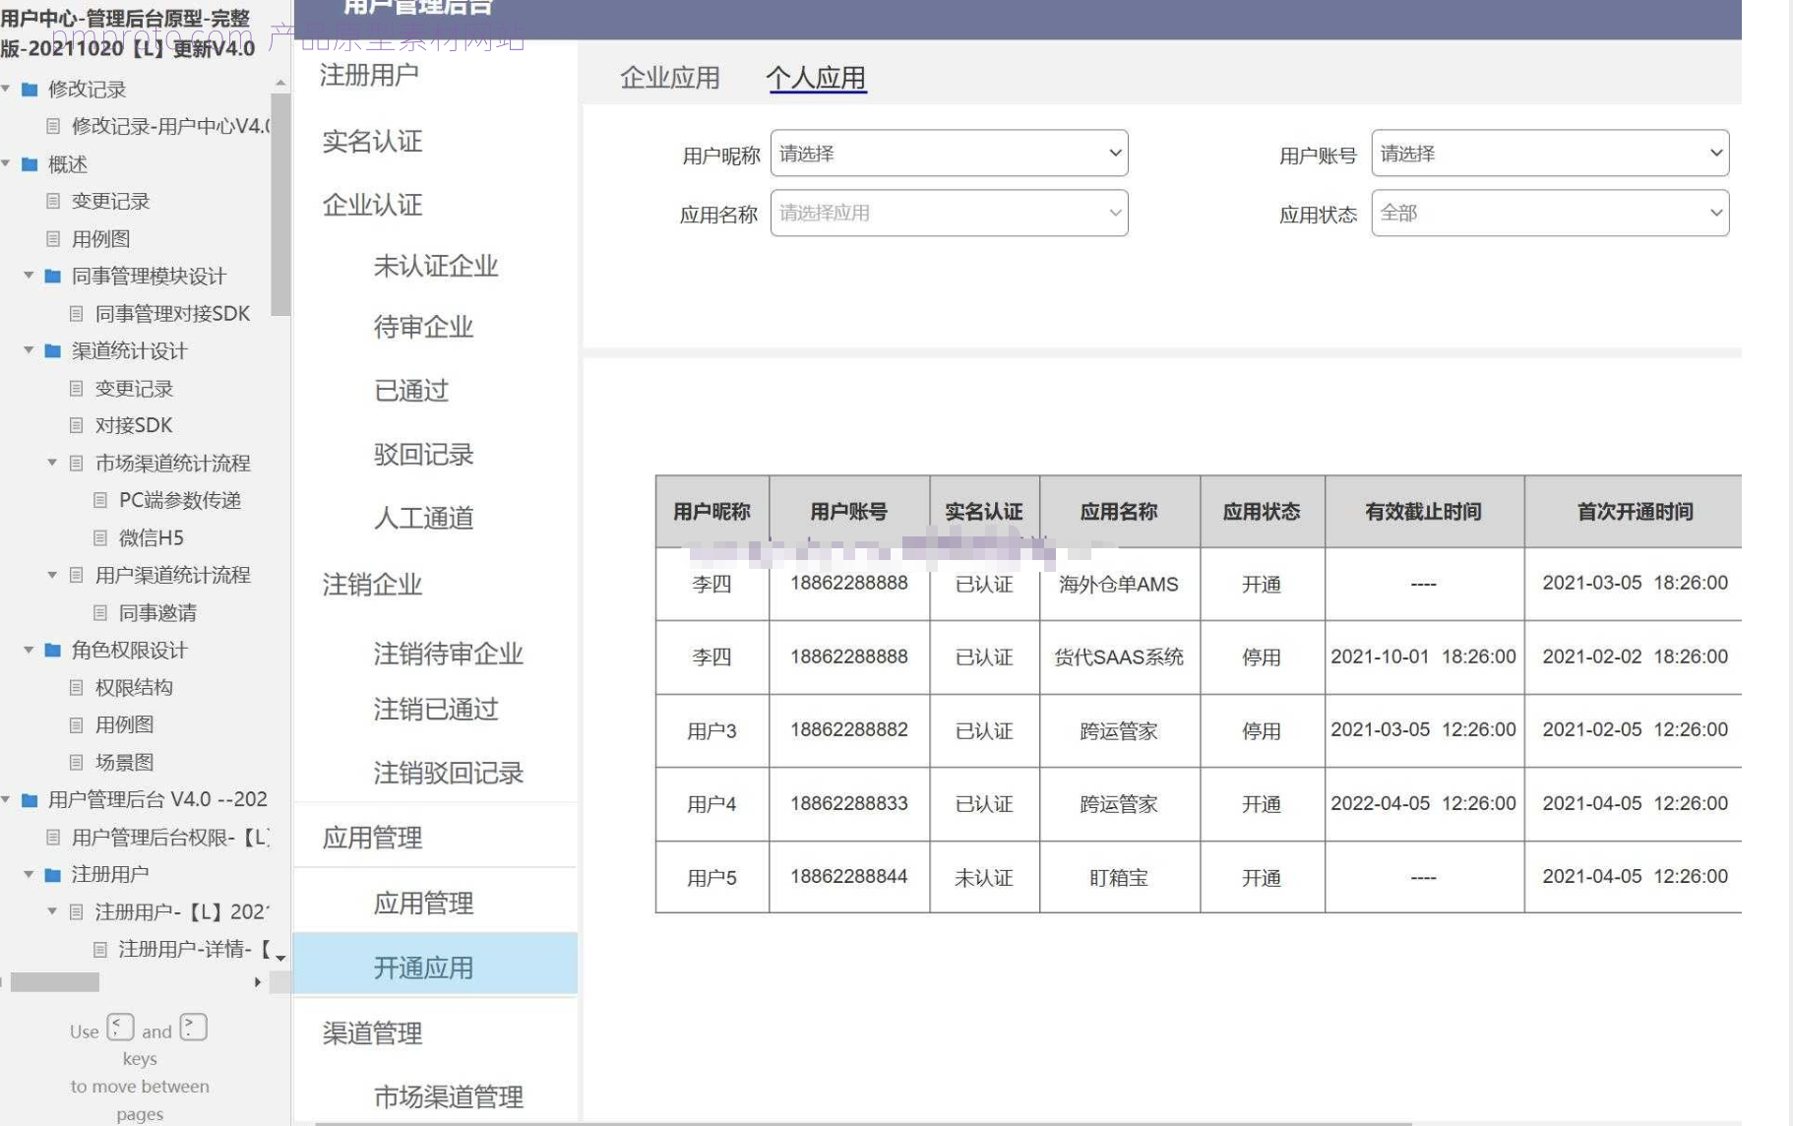Viewport: 1793px width, 1126px height.
Task: Open 渠道管理 menu section
Action: coord(372,1033)
